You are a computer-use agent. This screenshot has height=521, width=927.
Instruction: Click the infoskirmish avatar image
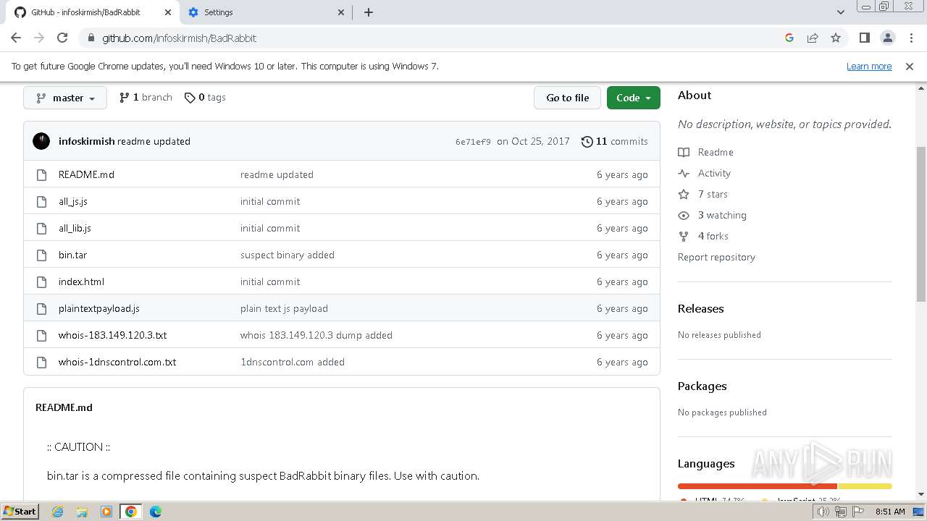pyautogui.click(x=41, y=141)
